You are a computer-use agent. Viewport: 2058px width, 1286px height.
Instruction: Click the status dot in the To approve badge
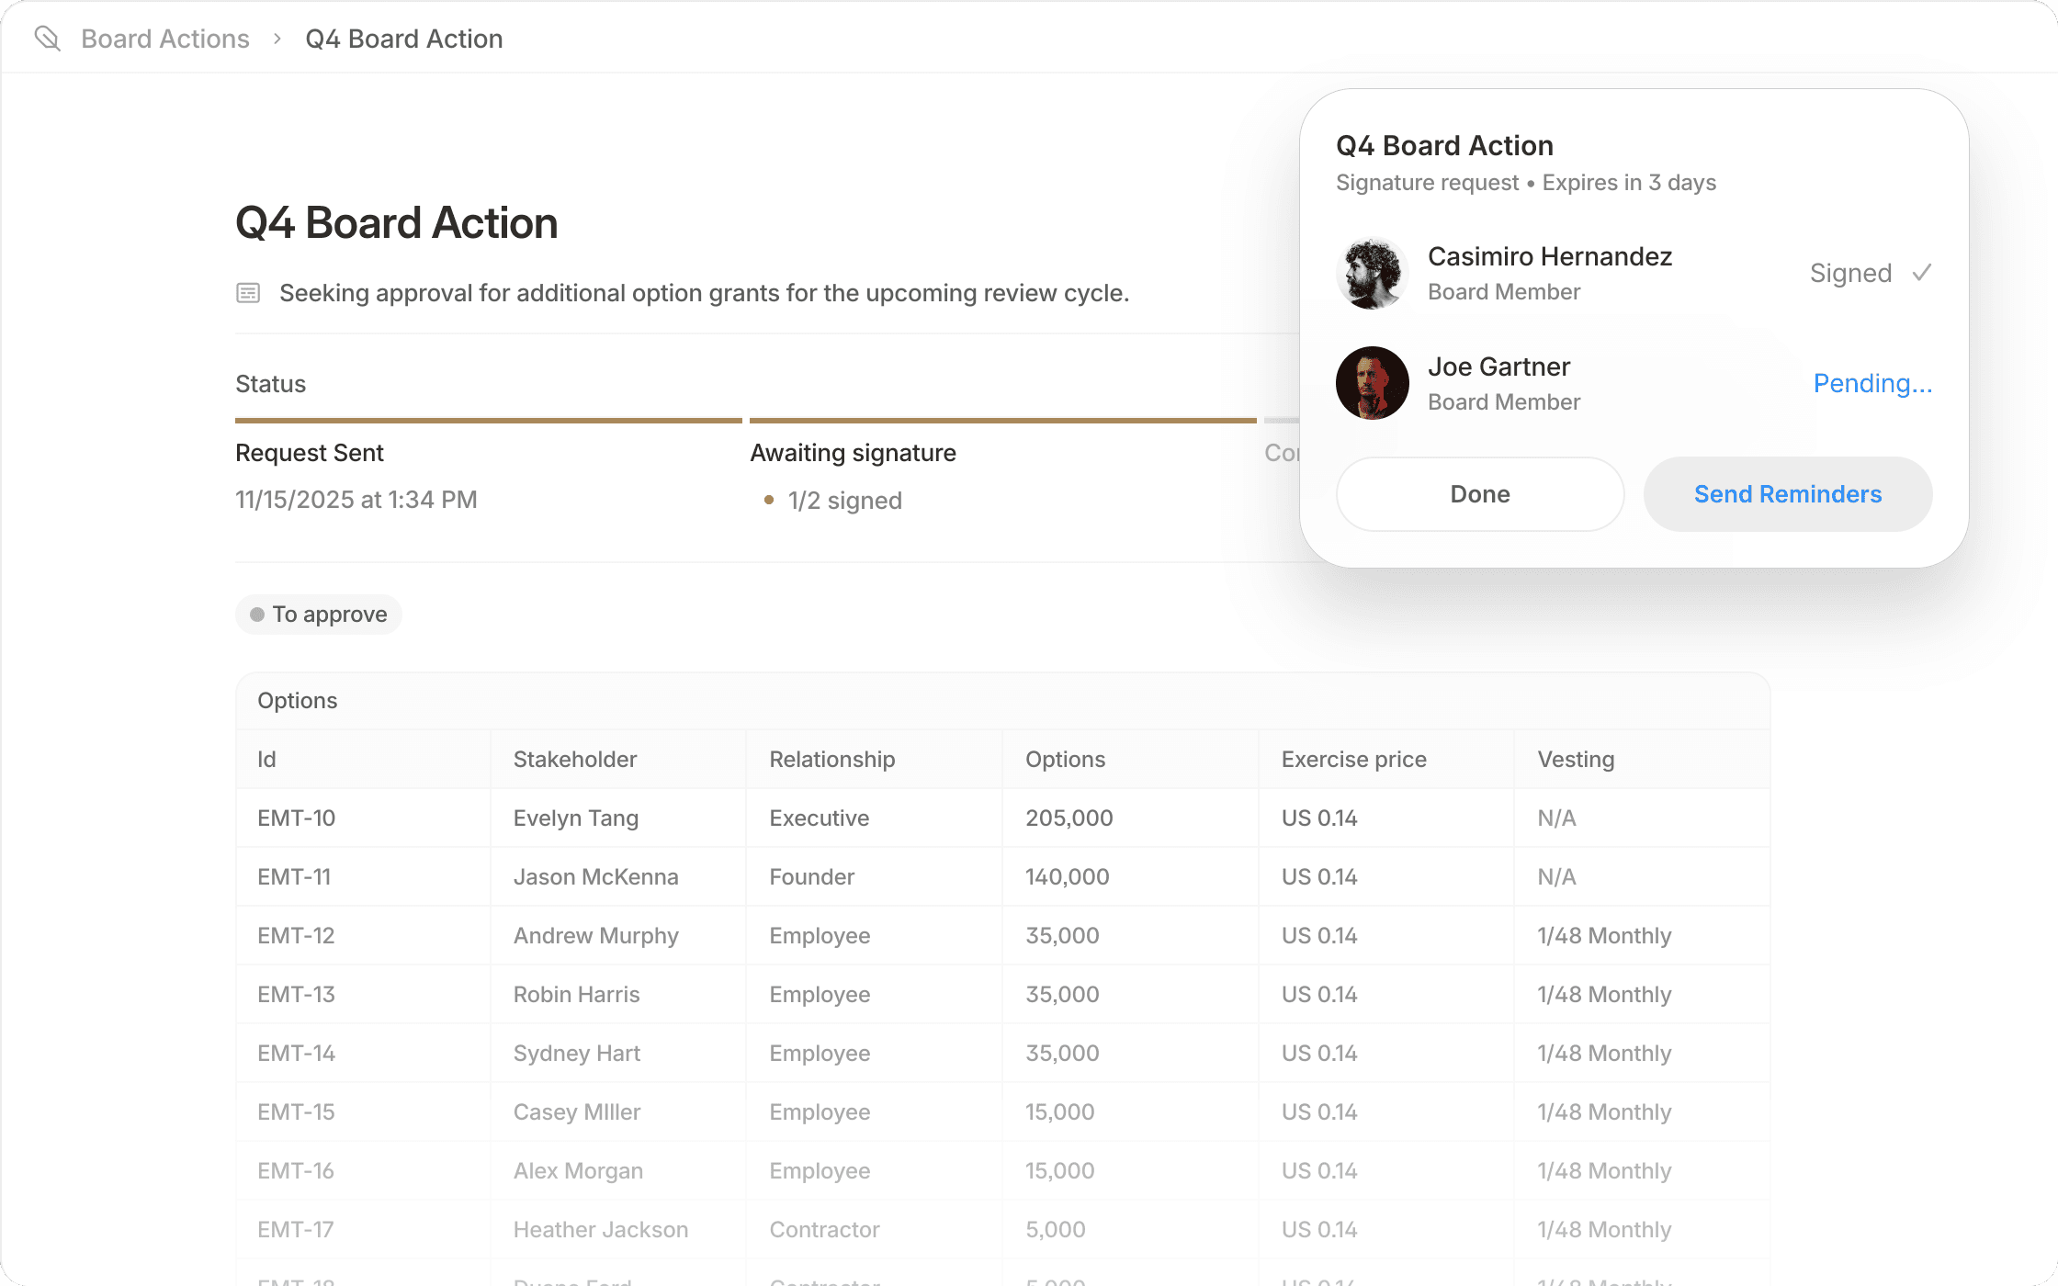[258, 614]
